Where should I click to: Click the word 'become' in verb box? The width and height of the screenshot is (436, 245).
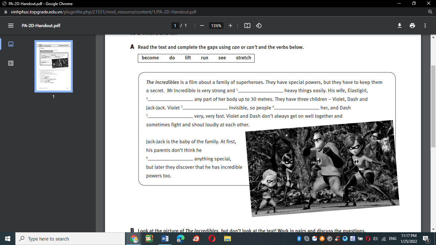tap(150, 58)
